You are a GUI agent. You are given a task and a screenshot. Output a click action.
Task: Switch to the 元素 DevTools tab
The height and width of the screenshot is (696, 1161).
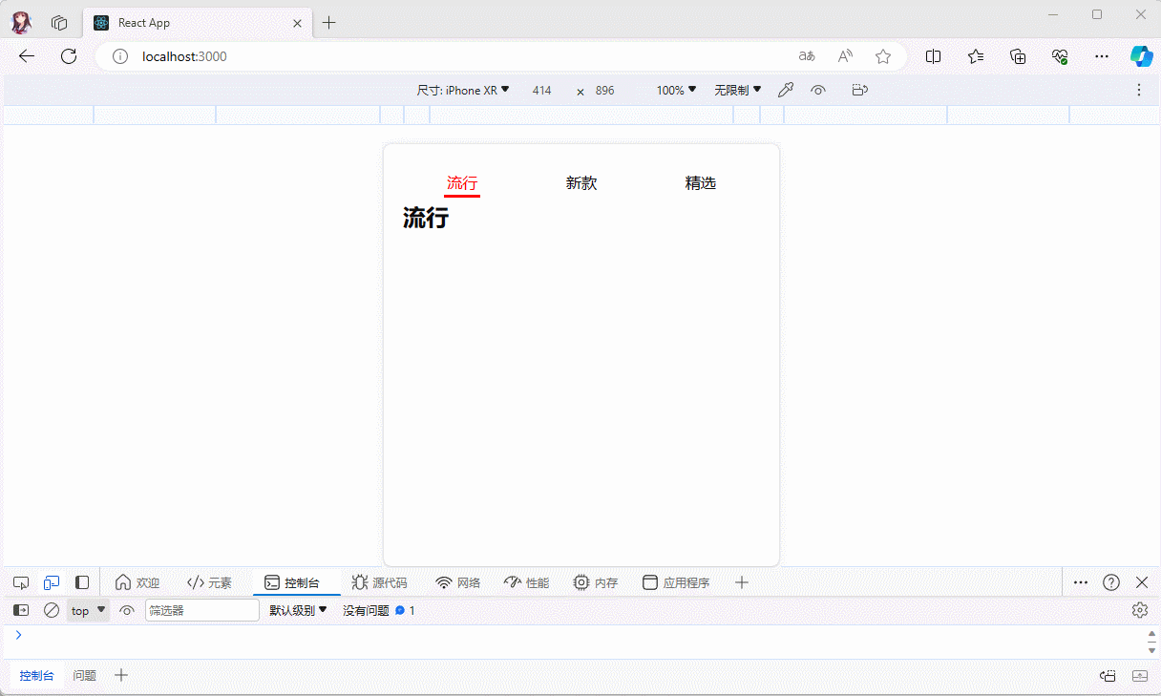[209, 582]
